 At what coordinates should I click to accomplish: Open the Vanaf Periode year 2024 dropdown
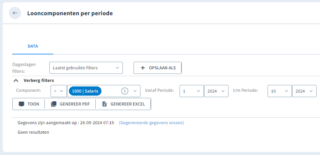(x=216, y=91)
